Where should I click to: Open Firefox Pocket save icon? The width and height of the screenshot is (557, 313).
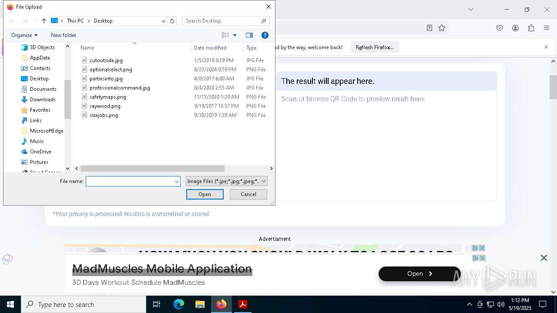pyautogui.click(x=500, y=28)
